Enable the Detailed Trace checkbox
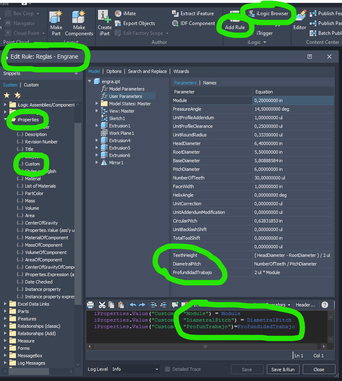The height and width of the screenshot is (381, 342). click(168, 369)
